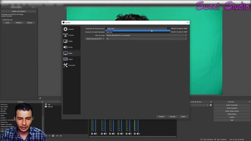Click Iniciar Transmisión in Controles
Screen dimensions: 251x141
pyautogui.click(x=232, y=105)
